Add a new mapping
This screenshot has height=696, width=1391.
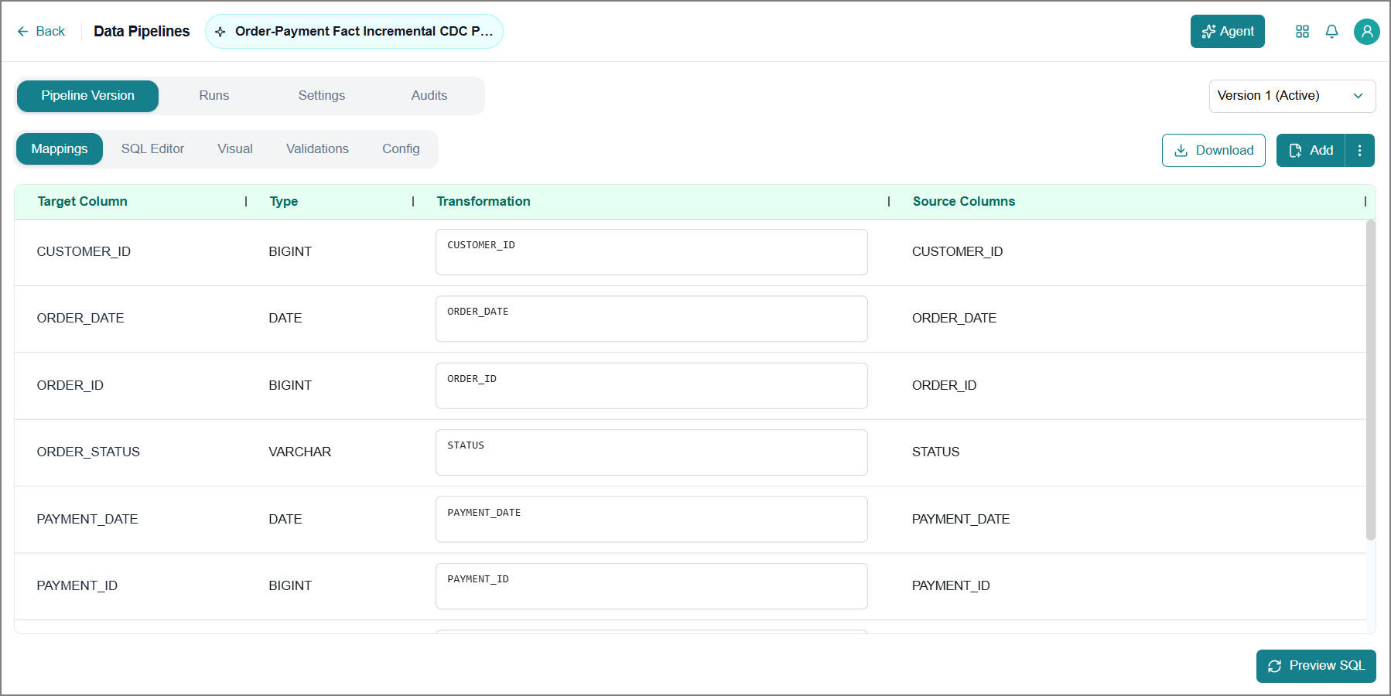[x=1311, y=150]
